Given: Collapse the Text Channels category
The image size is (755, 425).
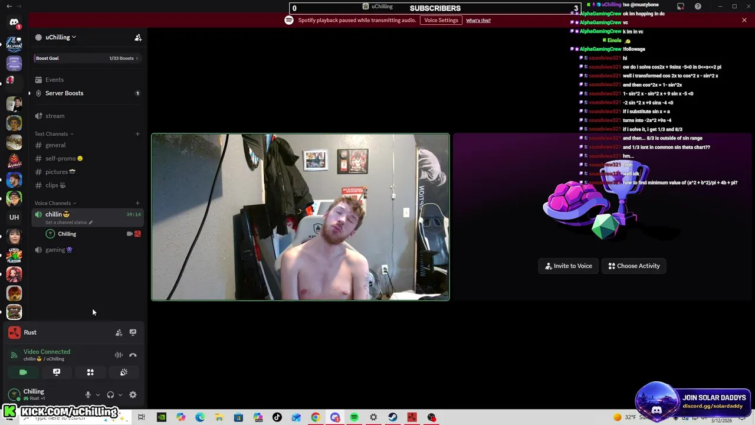Looking at the screenshot, I should [54, 134].
